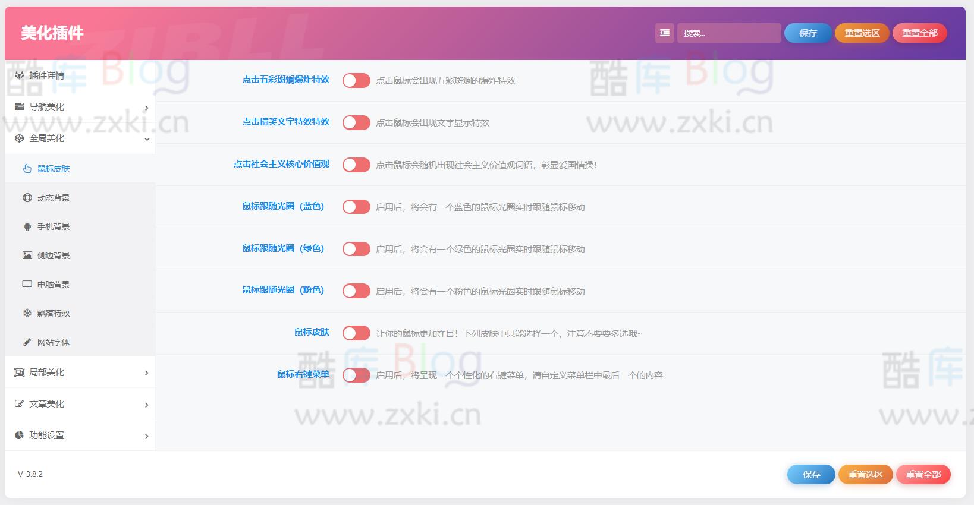The image size is (974, 505).
Task: Expand 导航美化 via its chevron arrow
Action: (146, 108)
